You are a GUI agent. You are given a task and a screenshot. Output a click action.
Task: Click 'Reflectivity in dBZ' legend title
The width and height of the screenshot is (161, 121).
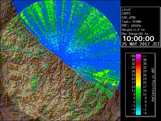pos(153,85)
